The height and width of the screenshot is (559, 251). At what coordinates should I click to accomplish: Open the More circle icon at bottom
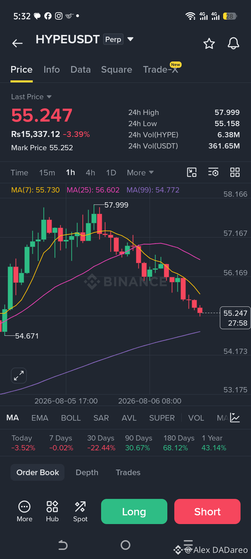[x=24, y=511]
